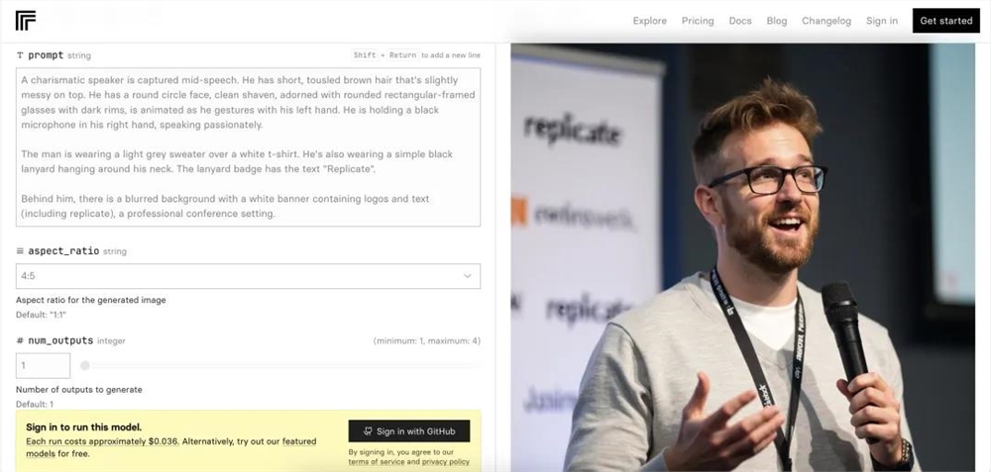Open the terms of service link
Screen dimensions: 991x472
376,462
